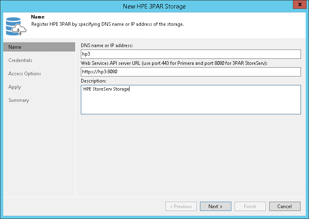
Task: Click the Register HPE 3PAR instruction text
Action: [x=107, y=24]
